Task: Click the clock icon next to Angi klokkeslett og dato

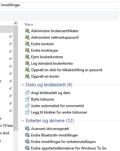Action: click(27, 93)
